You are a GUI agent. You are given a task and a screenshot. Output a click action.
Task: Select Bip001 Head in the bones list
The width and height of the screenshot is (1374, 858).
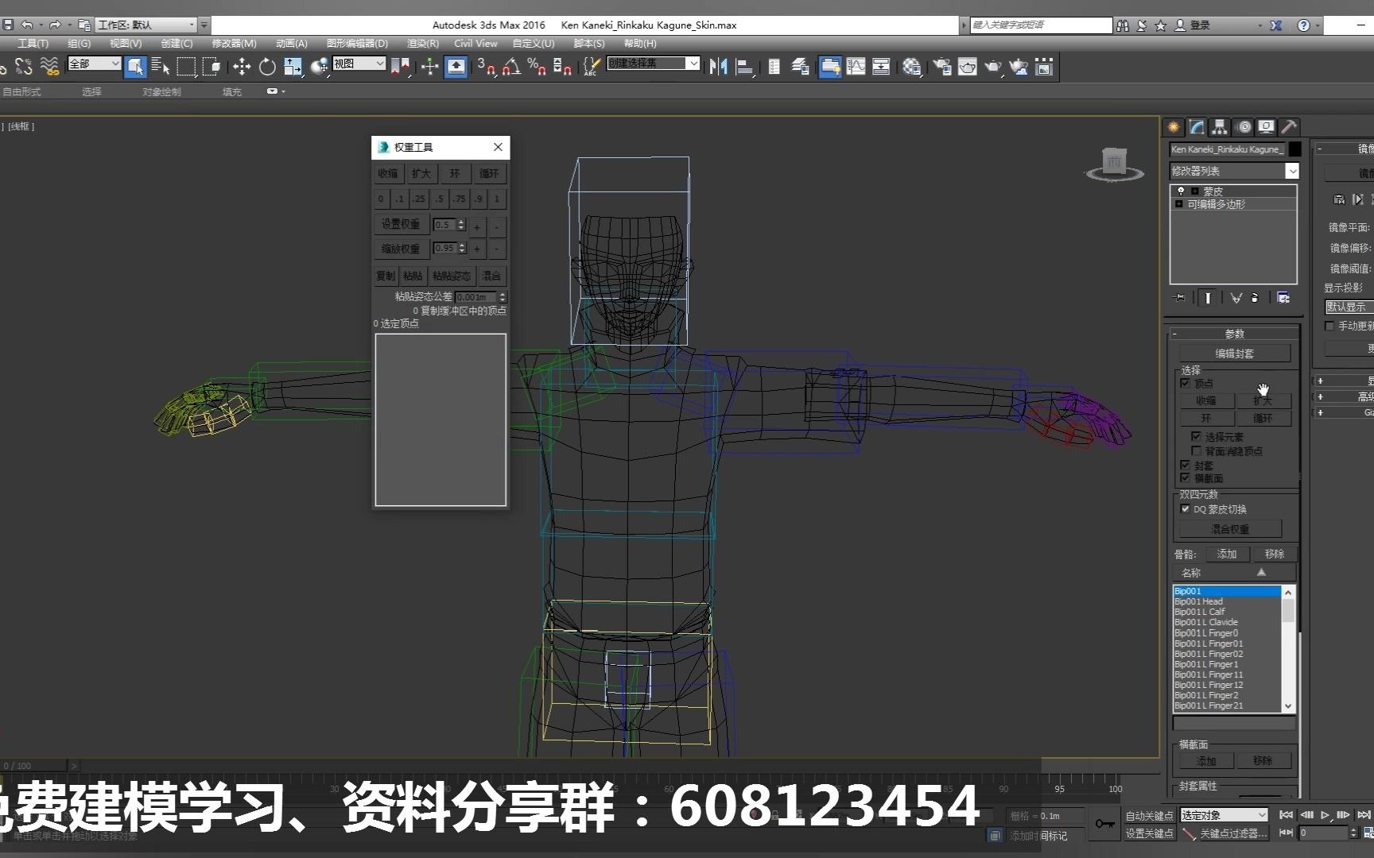[x=1199, y=601]
